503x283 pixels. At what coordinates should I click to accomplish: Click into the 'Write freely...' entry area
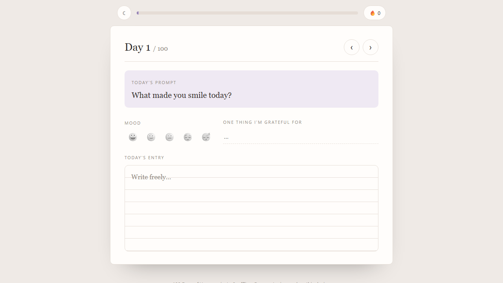tap(251, 208)
